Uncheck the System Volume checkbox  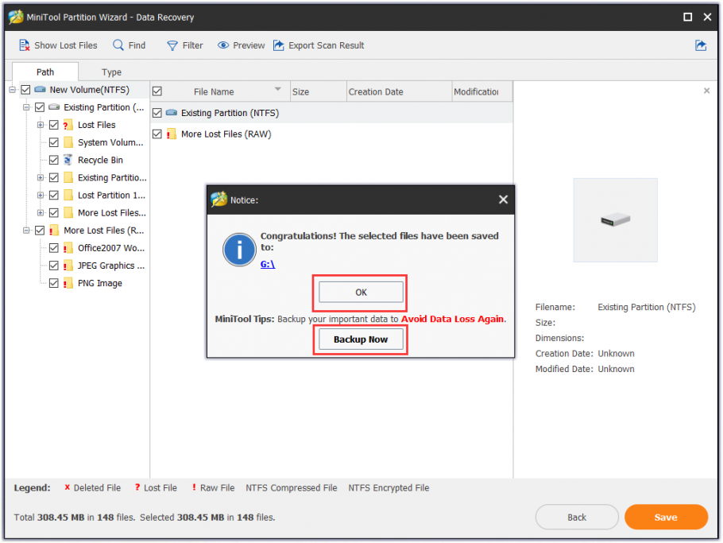(54, 142)
